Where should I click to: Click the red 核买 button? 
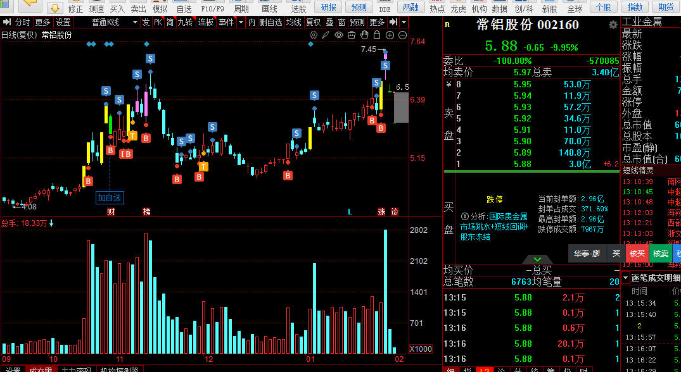(637, 254)
